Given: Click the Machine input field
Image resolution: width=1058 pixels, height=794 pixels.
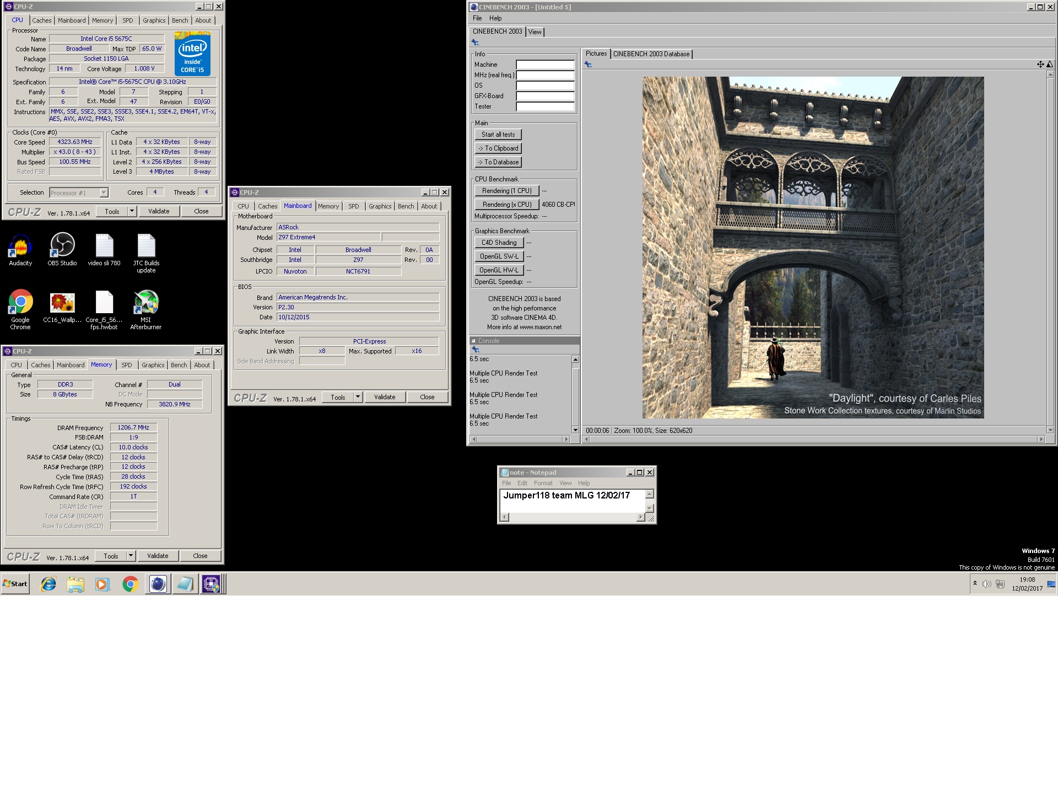Looking at the screenshot, I should coord(545,65).
